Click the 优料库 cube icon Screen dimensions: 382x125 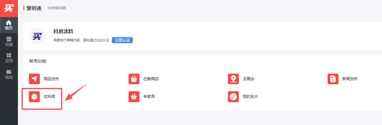pos(34,97)
